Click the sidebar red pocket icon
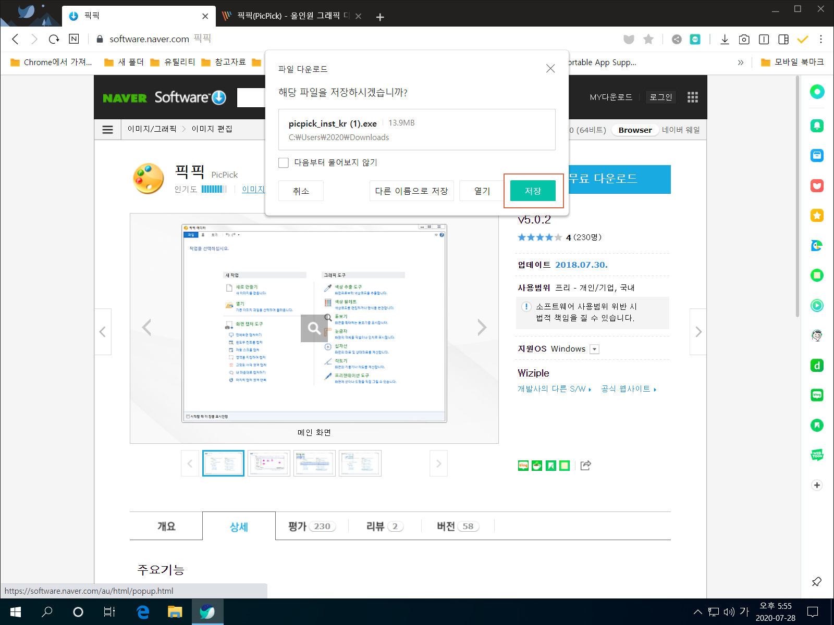Screen dimensions: 834x625 point(817,185)
